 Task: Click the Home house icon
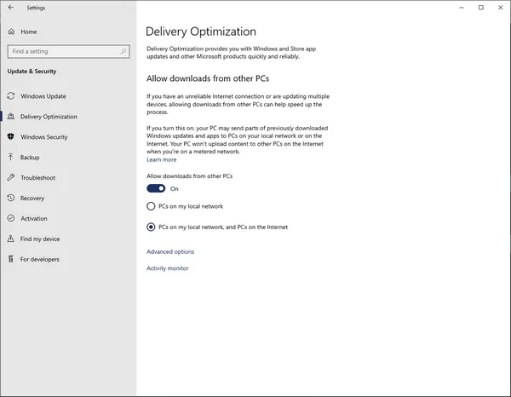click(x=11, y=32)
